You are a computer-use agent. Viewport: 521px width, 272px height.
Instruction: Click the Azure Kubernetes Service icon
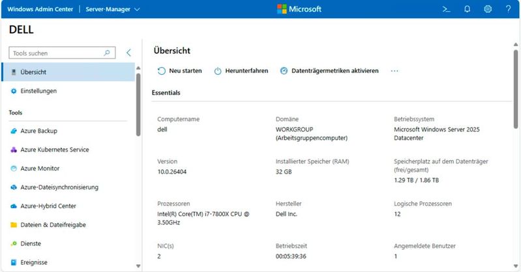[14, 150]
